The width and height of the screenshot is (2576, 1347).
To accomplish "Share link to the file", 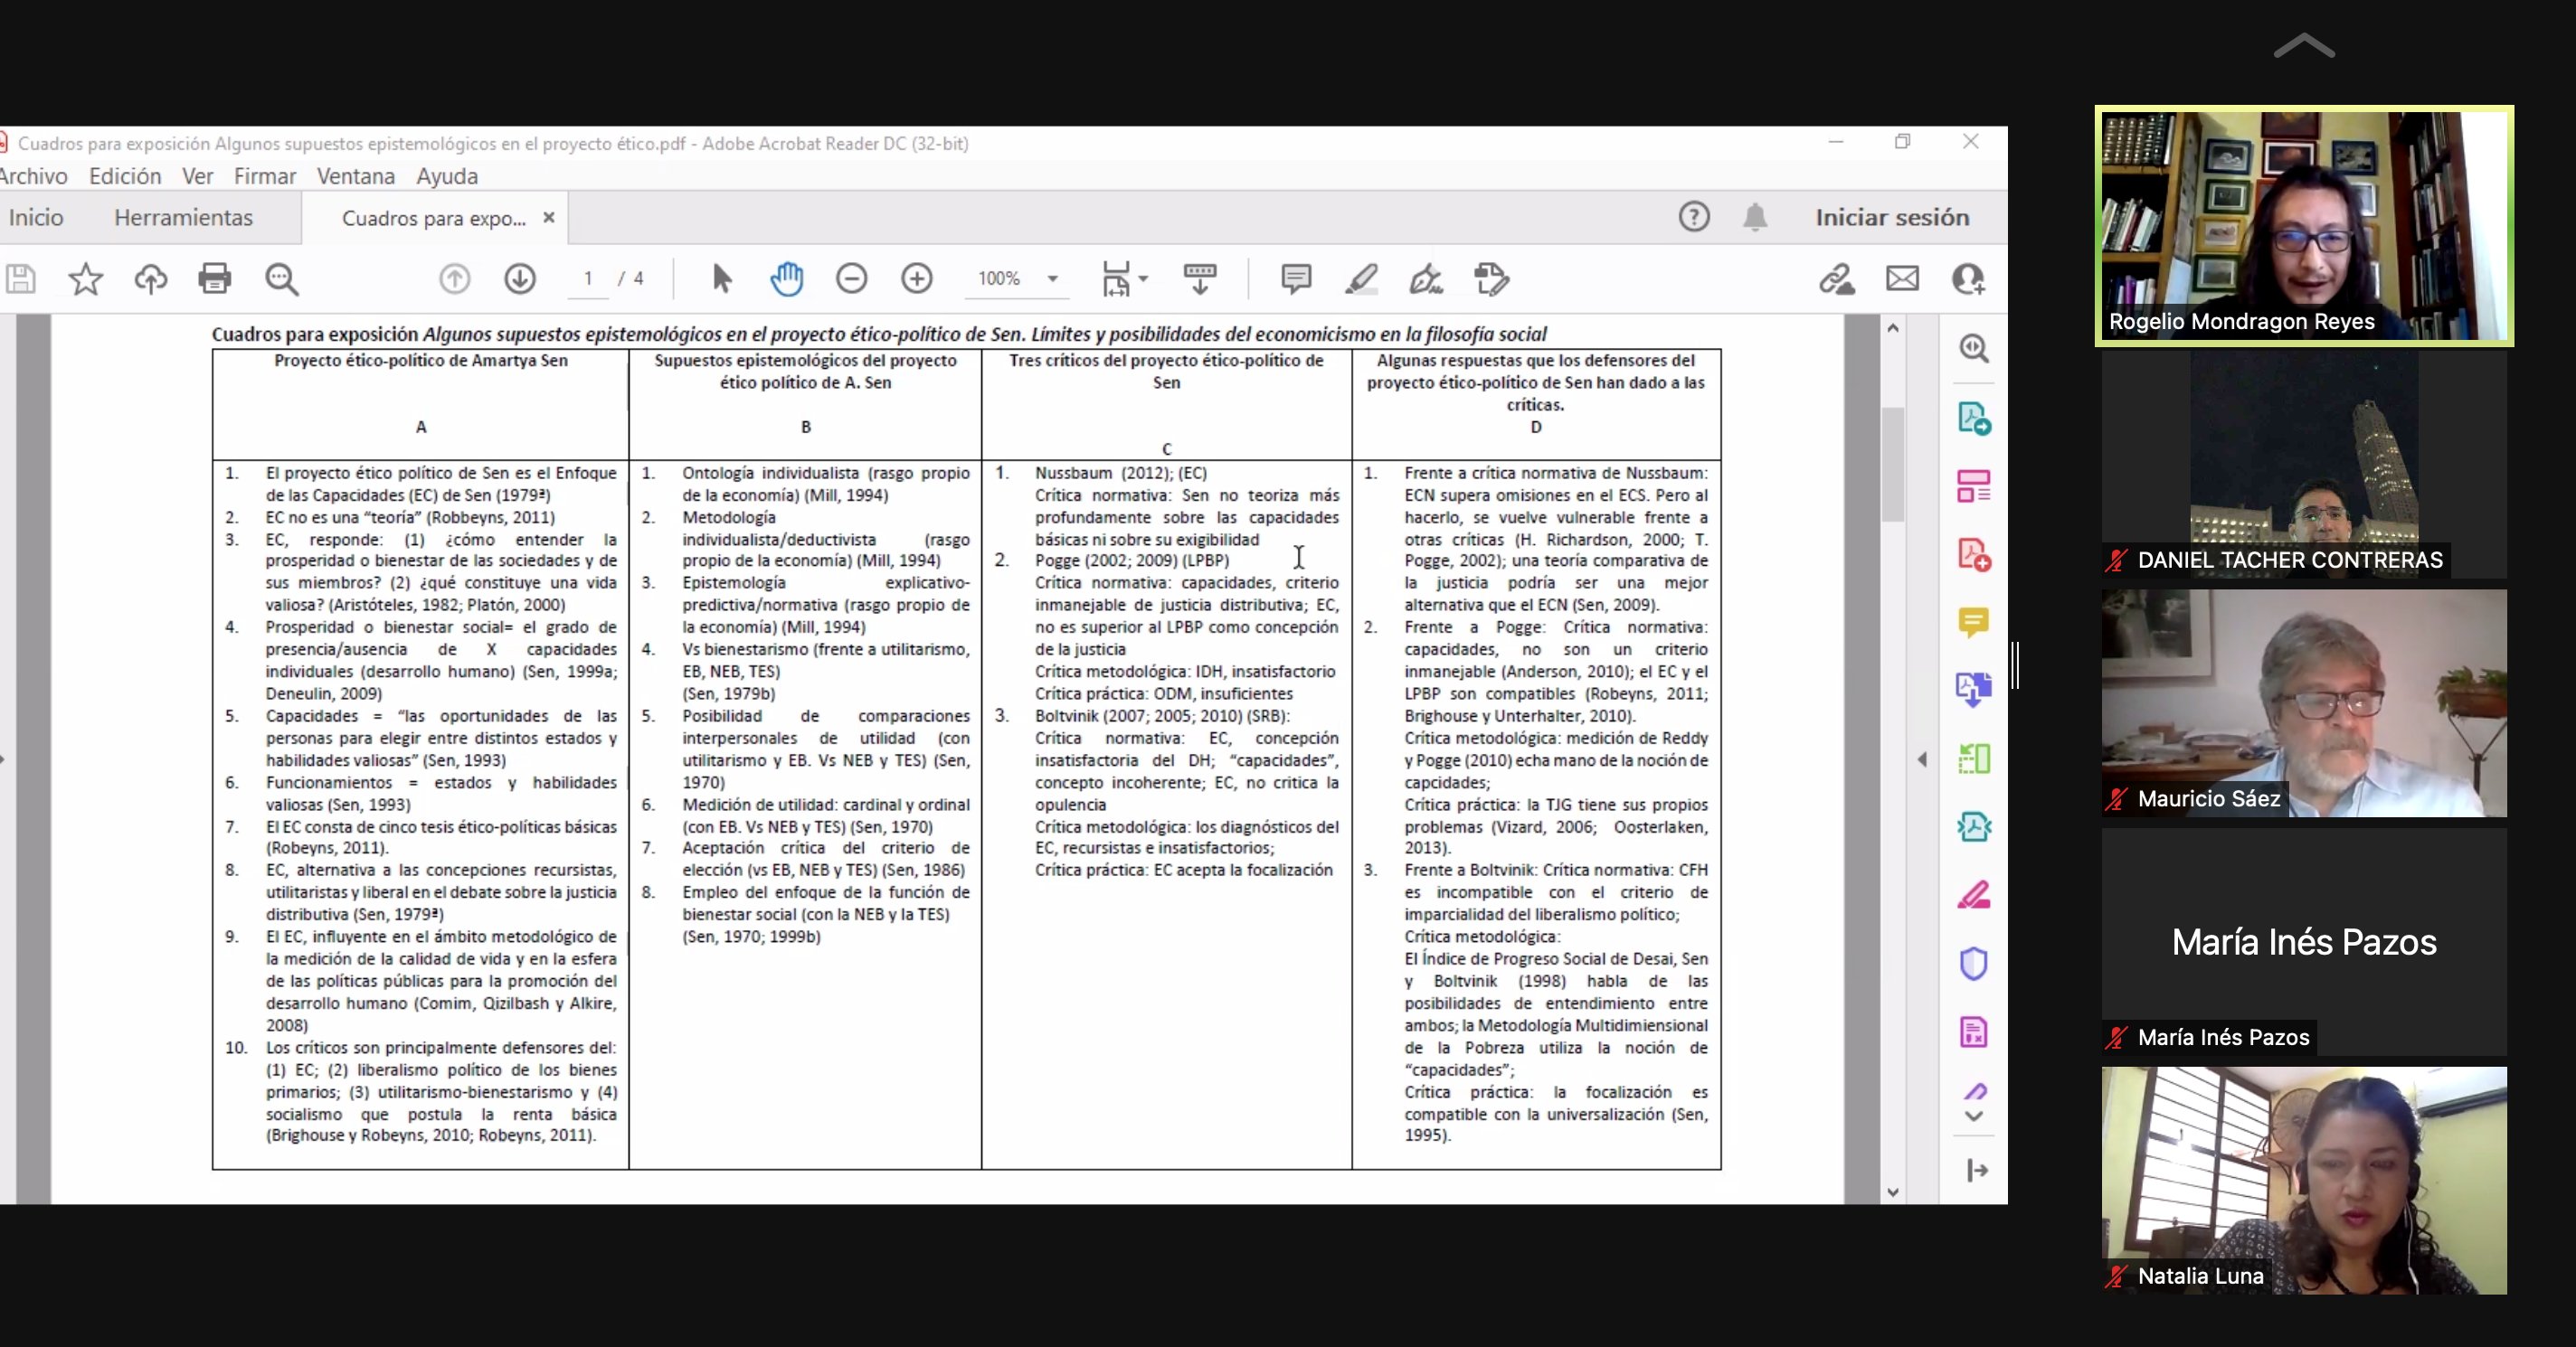I will click(x=1837, y=278).
